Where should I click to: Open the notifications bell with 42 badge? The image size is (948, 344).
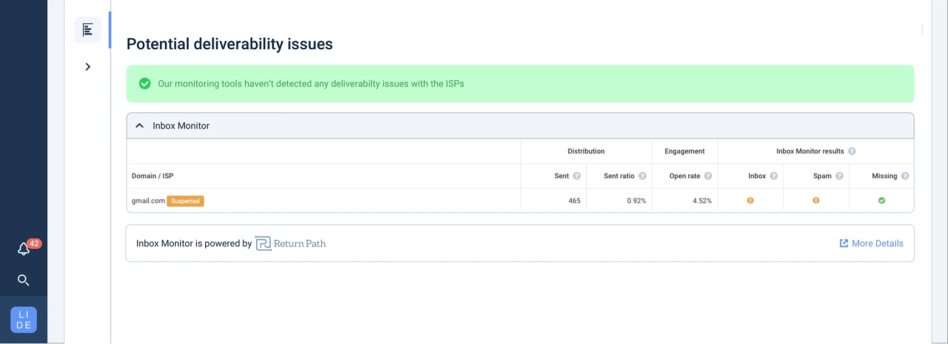click(24, 249)
